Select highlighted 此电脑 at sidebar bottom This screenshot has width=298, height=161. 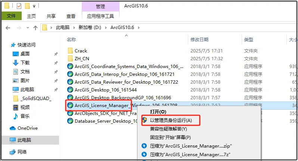[x=30, y=140]
